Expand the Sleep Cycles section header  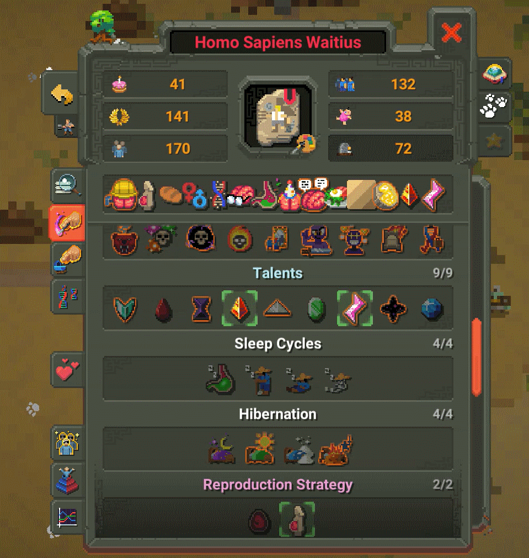278,343
